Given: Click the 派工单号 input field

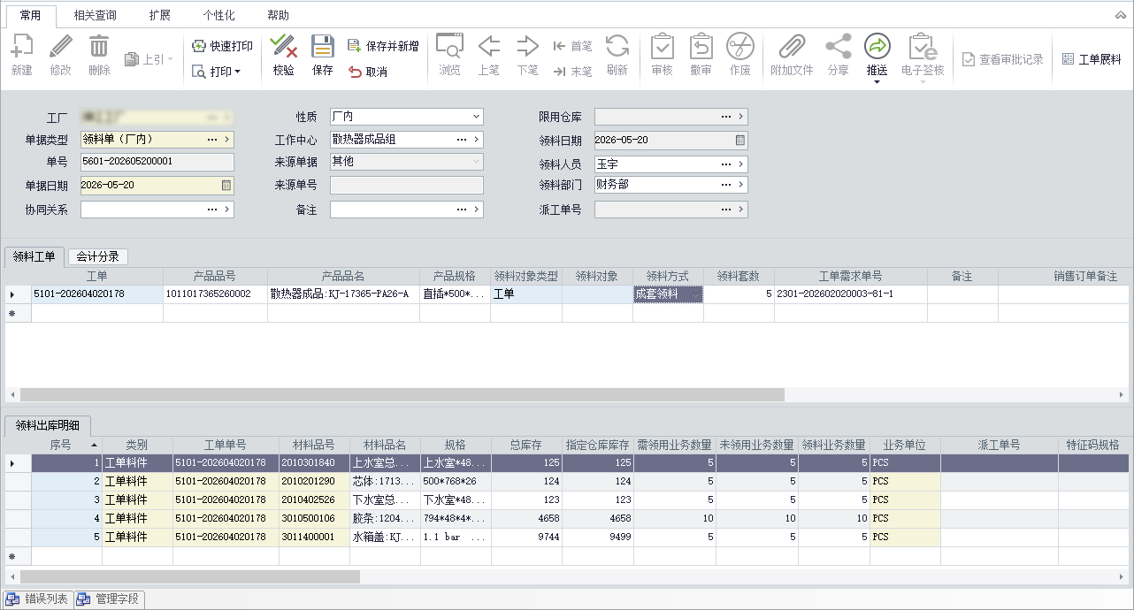Looking at the screenshot, I should click(671, 210).
